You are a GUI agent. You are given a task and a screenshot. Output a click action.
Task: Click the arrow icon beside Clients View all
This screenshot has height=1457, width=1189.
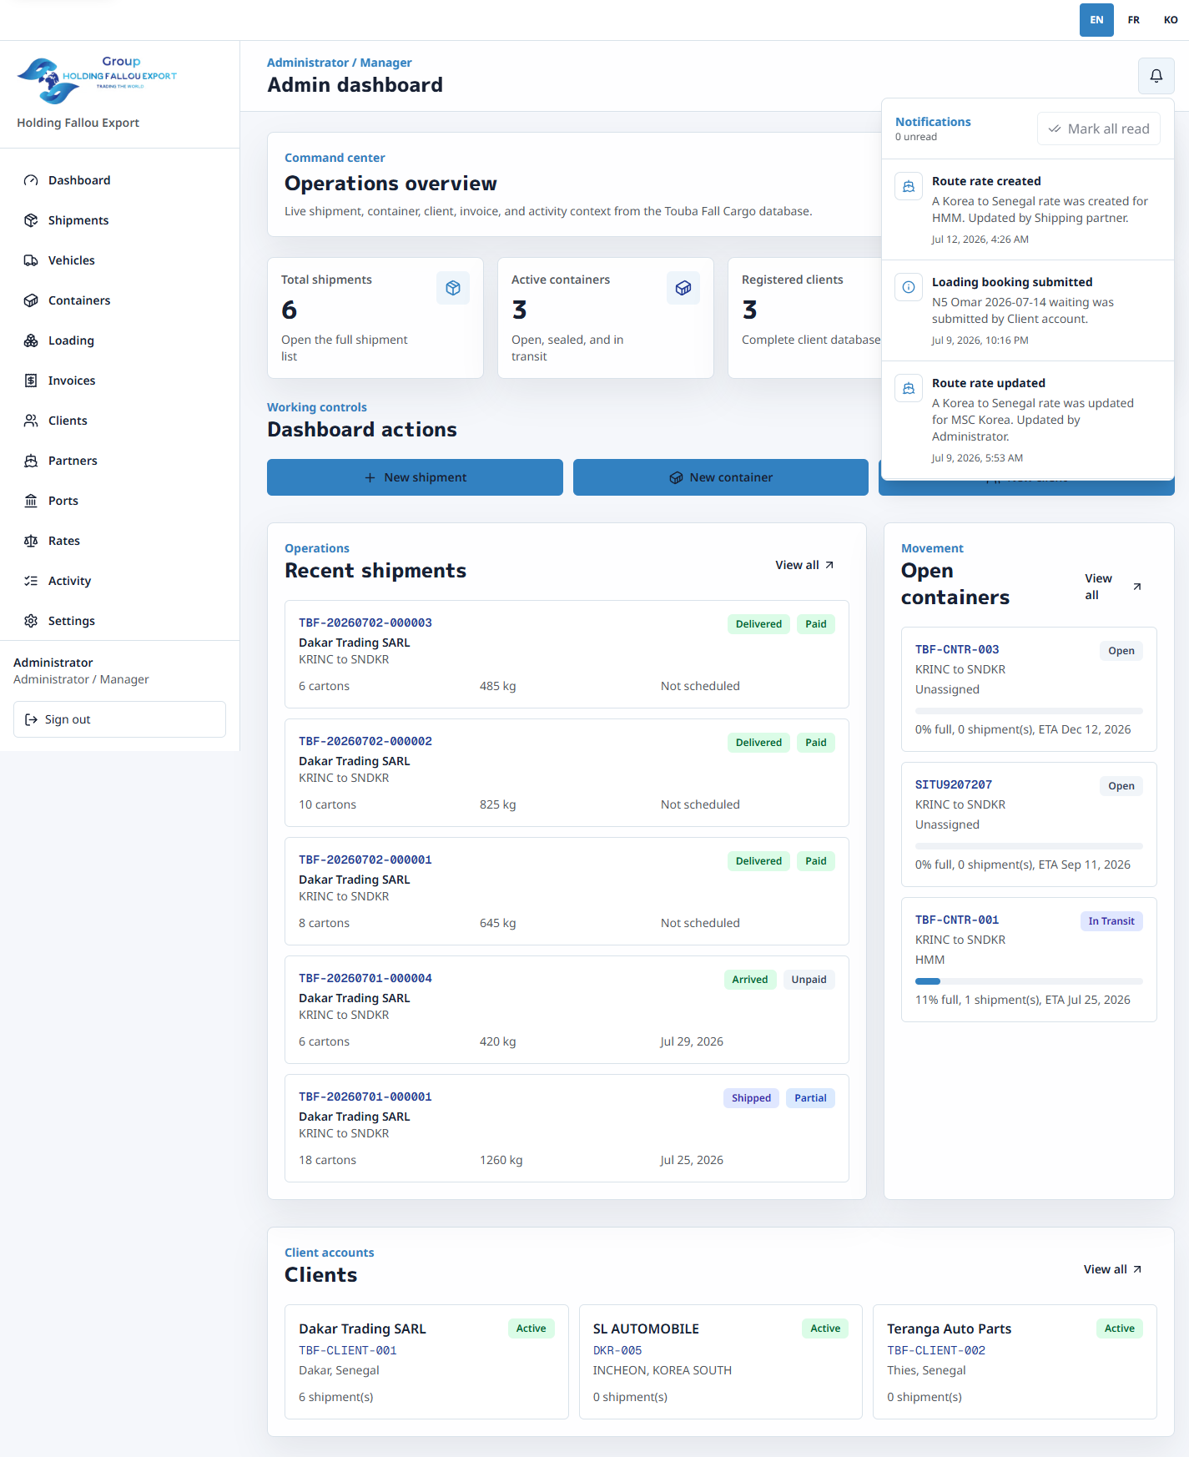coord(1137,1269)
